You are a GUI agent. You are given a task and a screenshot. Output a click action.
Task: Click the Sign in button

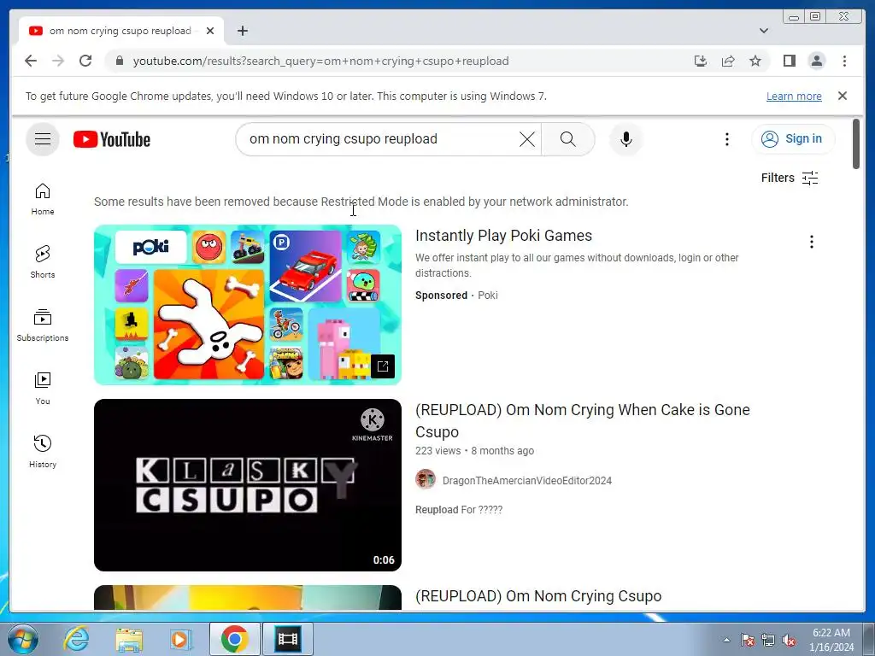(792, 139)
